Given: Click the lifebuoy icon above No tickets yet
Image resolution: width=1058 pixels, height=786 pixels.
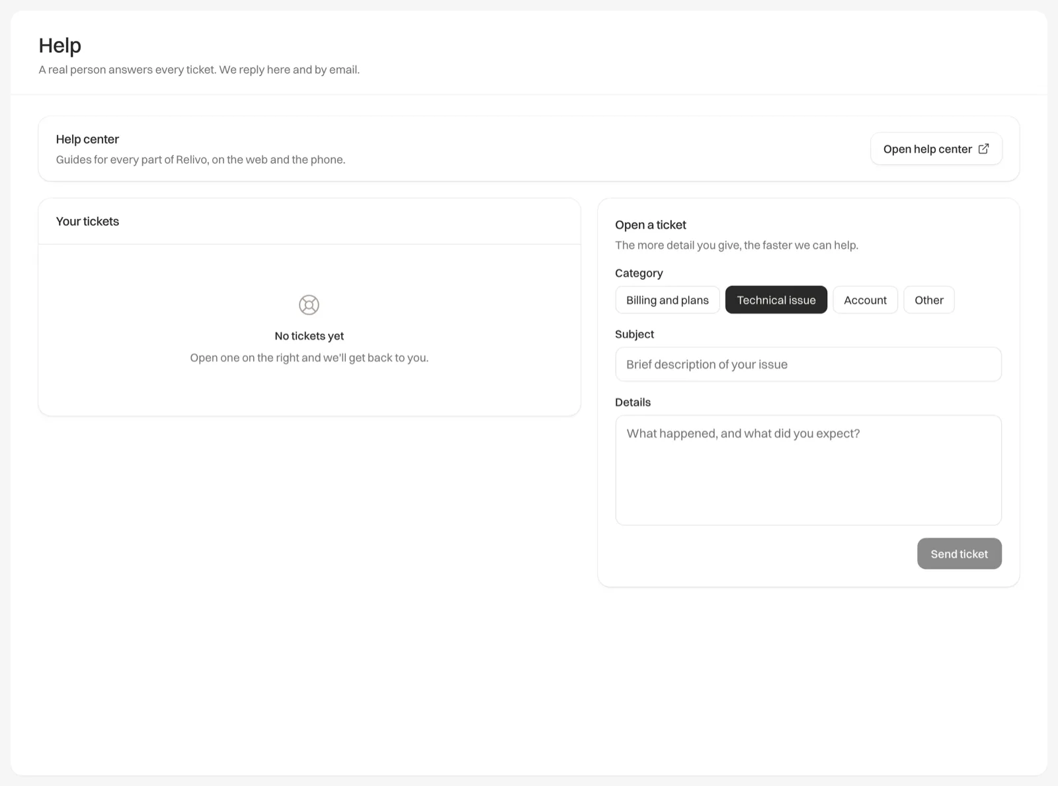Looking at the screenshot, I should pos(309,305).
